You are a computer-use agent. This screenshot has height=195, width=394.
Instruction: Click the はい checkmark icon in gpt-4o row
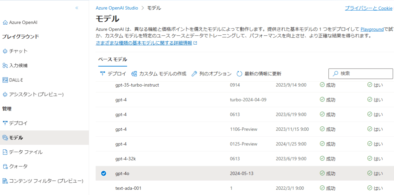coord(370,173)
